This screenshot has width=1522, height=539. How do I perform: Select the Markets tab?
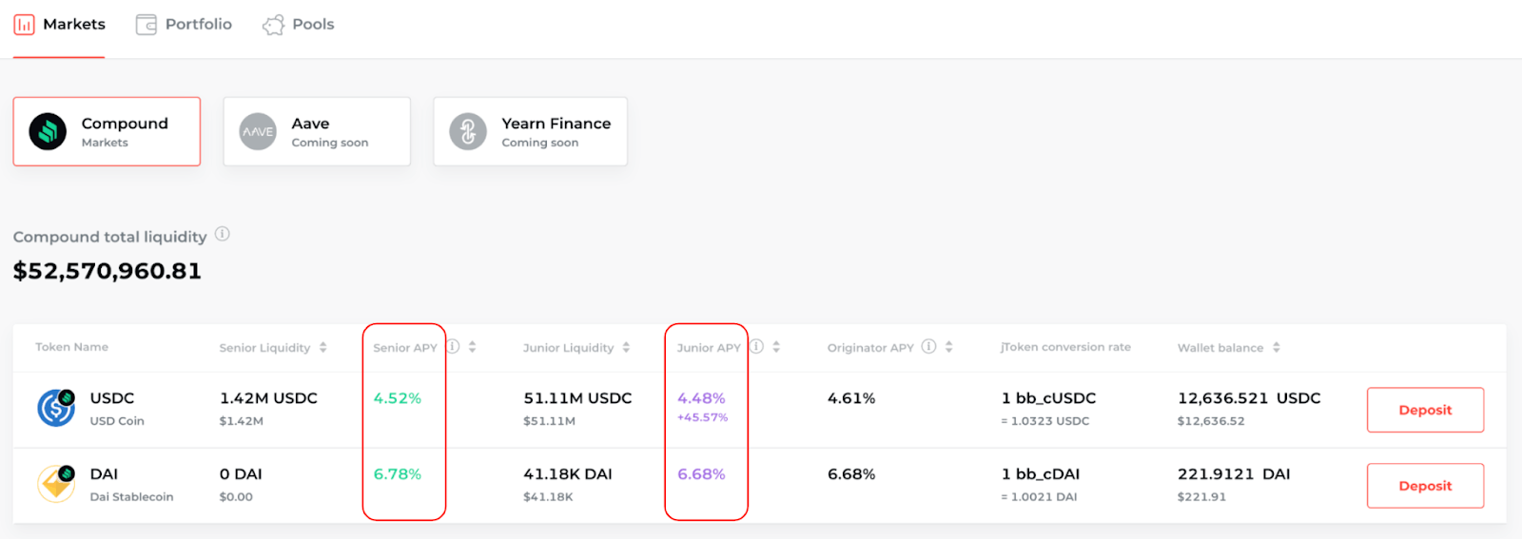pos(59,25)
